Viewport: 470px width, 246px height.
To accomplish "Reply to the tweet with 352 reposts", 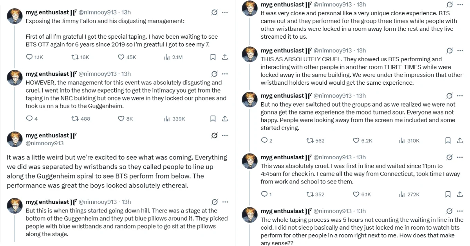I will pyautogui.click(x=264, y=194).
